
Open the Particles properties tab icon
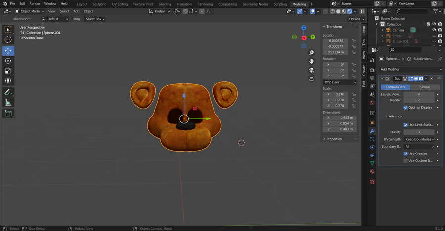click(x=372, y=139)
